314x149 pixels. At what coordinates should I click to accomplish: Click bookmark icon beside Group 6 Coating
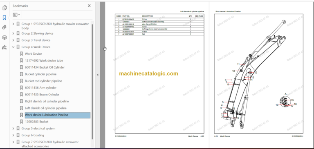(18, 135)
